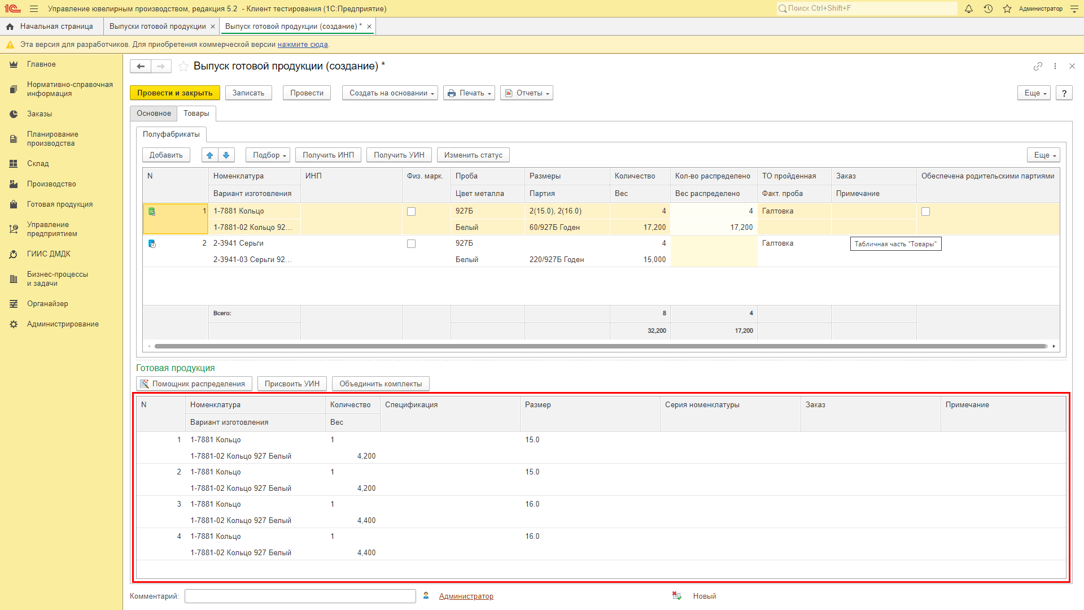Click Получить УИН button
This screenshot has height=610, width=1084.
pos(399,155)
